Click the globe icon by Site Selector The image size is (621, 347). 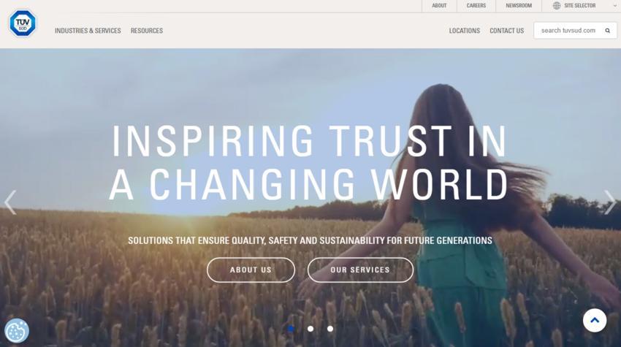coord(557,6)
